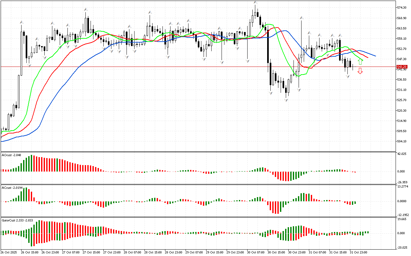Click the first up fractal on 26 Oct
Image resolution: width=411 pixels, height=256 pixels.
(22, 22)
